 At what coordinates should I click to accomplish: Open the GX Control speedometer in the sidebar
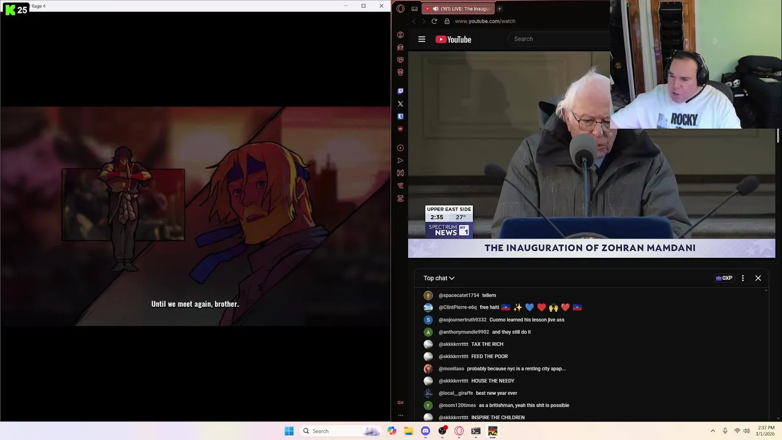pyautogui.click(x=400, y=35)
